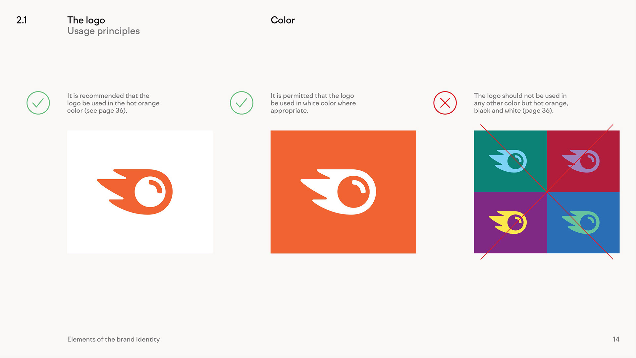Click the 'Usage principles' subtitle
This screenshot has width=636, height=358.
coord(103,31)
